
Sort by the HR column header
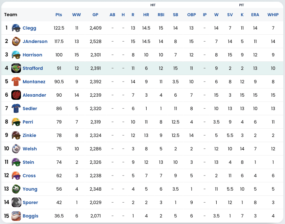(x=146, y=15)
